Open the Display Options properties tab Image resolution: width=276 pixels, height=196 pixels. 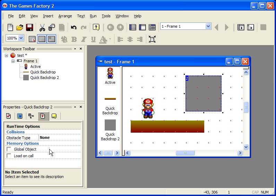tap(20, 116)
